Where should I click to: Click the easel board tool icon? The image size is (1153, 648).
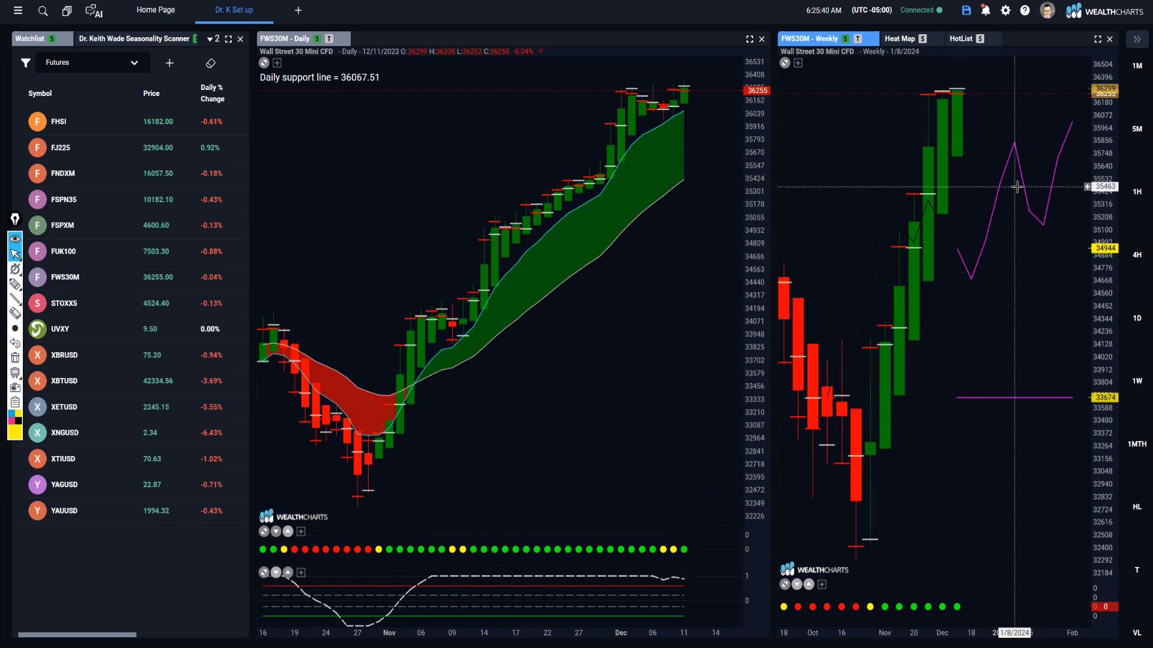pyautogui.click(x=15, y=373)
